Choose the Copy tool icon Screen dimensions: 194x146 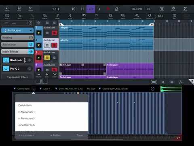110,16
